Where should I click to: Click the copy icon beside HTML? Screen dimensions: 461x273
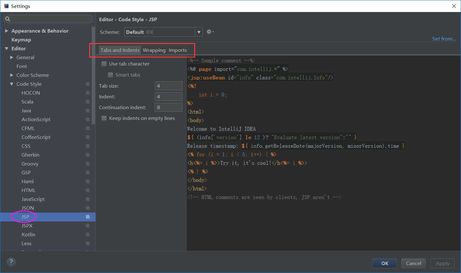[x=88, y=190]
